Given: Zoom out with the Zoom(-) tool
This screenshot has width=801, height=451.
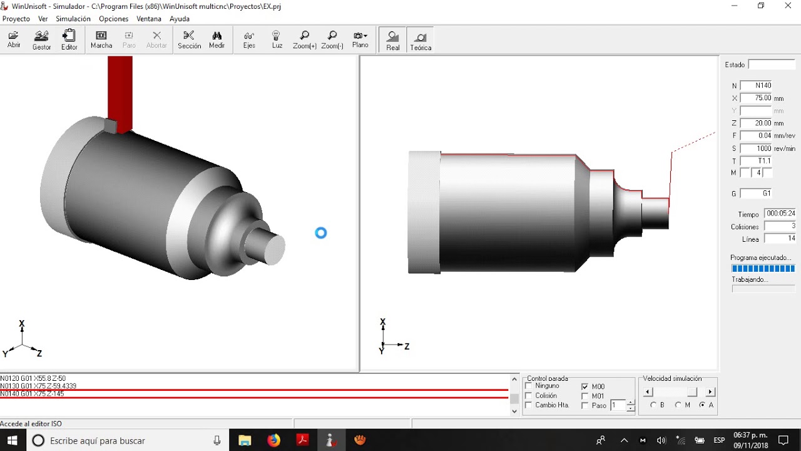Looking at the screenshot, I should coord(332,40).
